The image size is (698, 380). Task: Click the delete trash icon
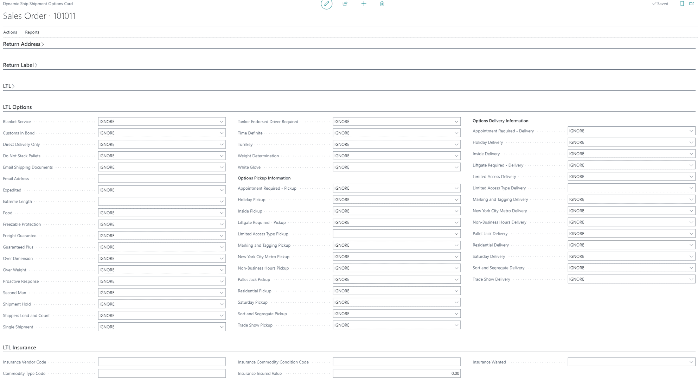coord(383,4)
